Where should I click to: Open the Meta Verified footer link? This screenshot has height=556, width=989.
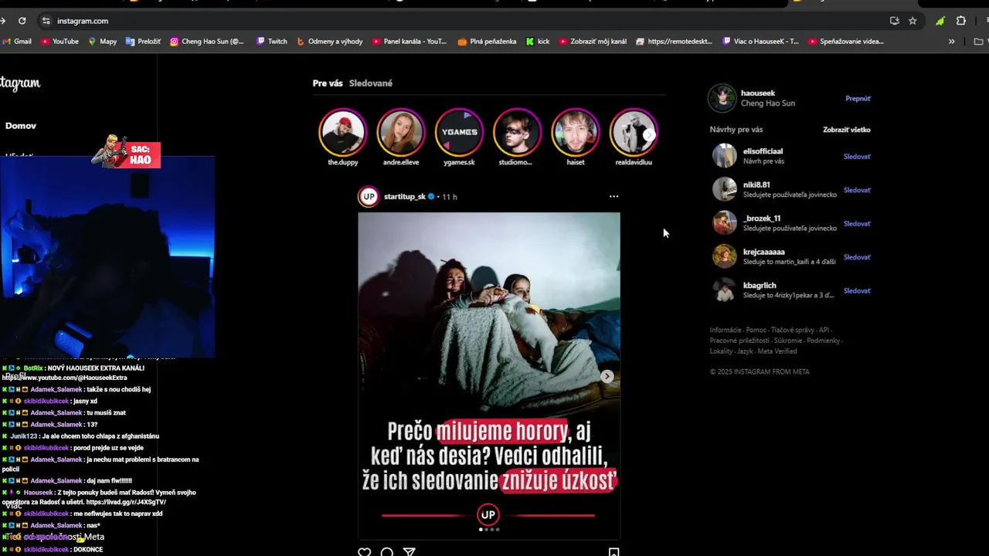coord(777,351)
